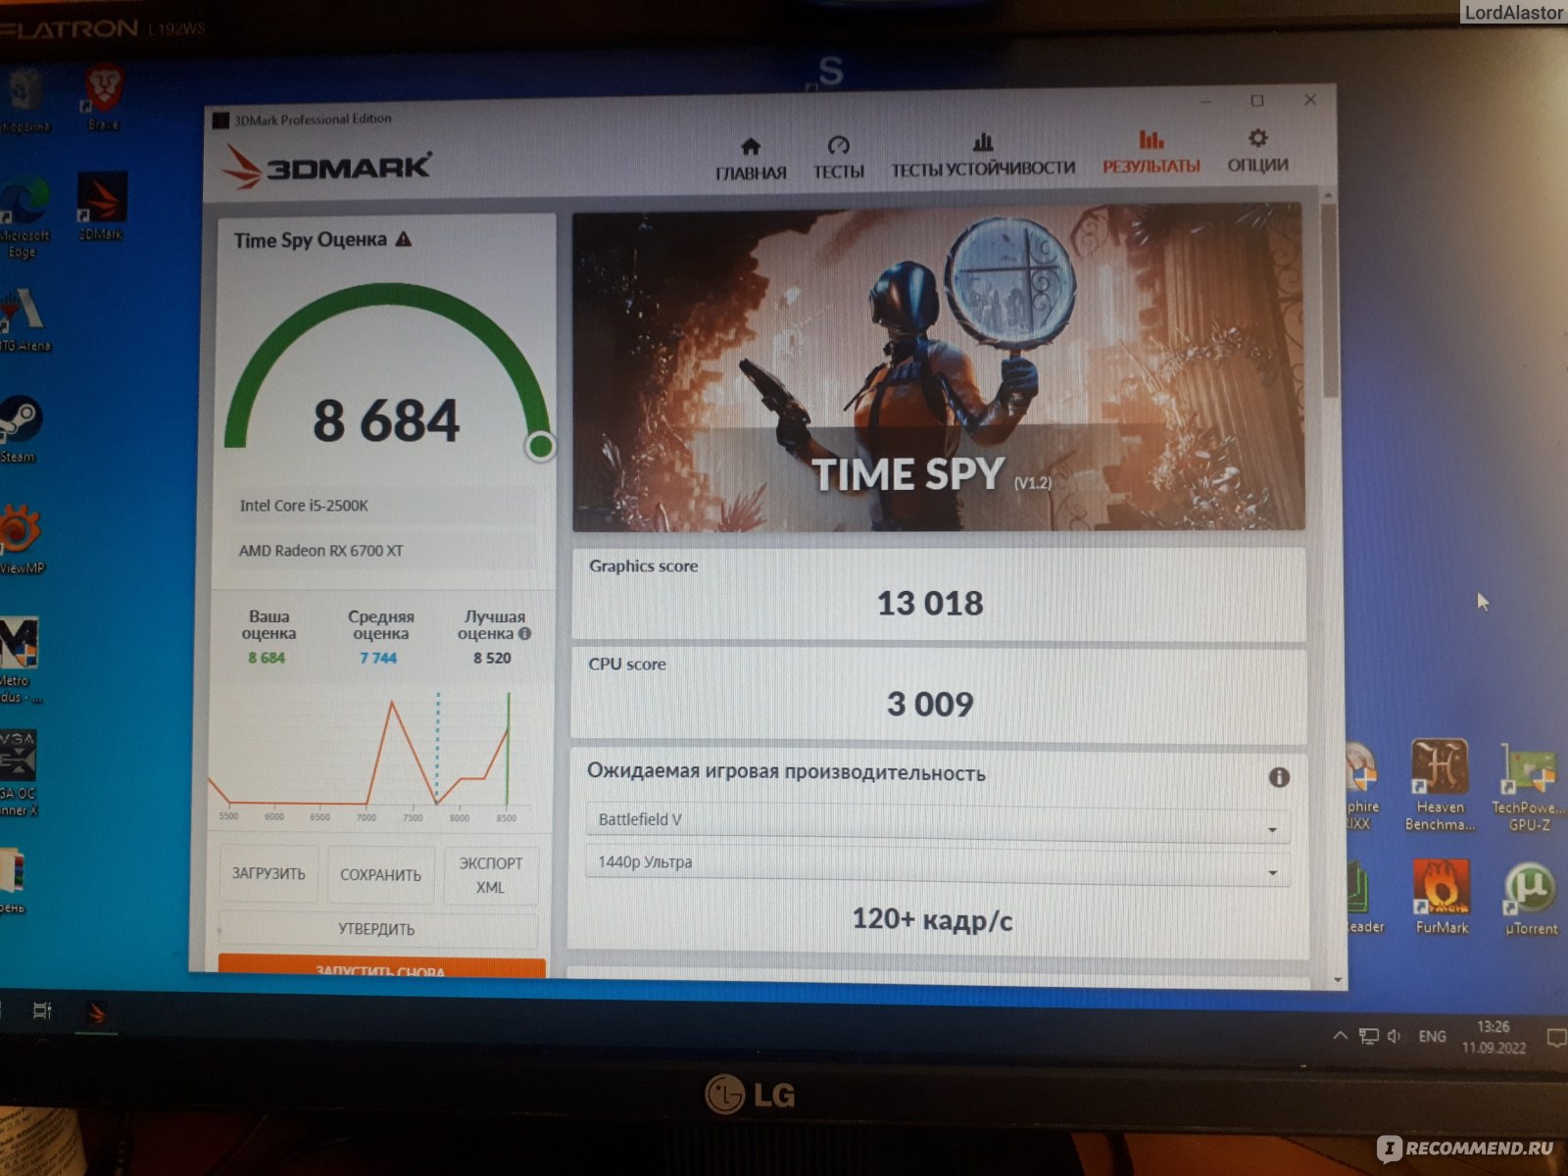Click the Sapphire TRIXX desktop icon

1361,787
